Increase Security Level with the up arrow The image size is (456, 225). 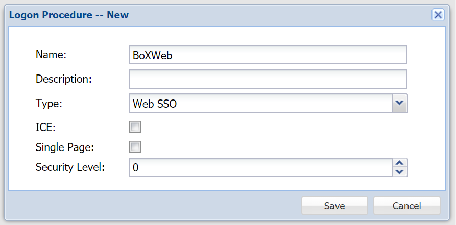coord(400,163)
